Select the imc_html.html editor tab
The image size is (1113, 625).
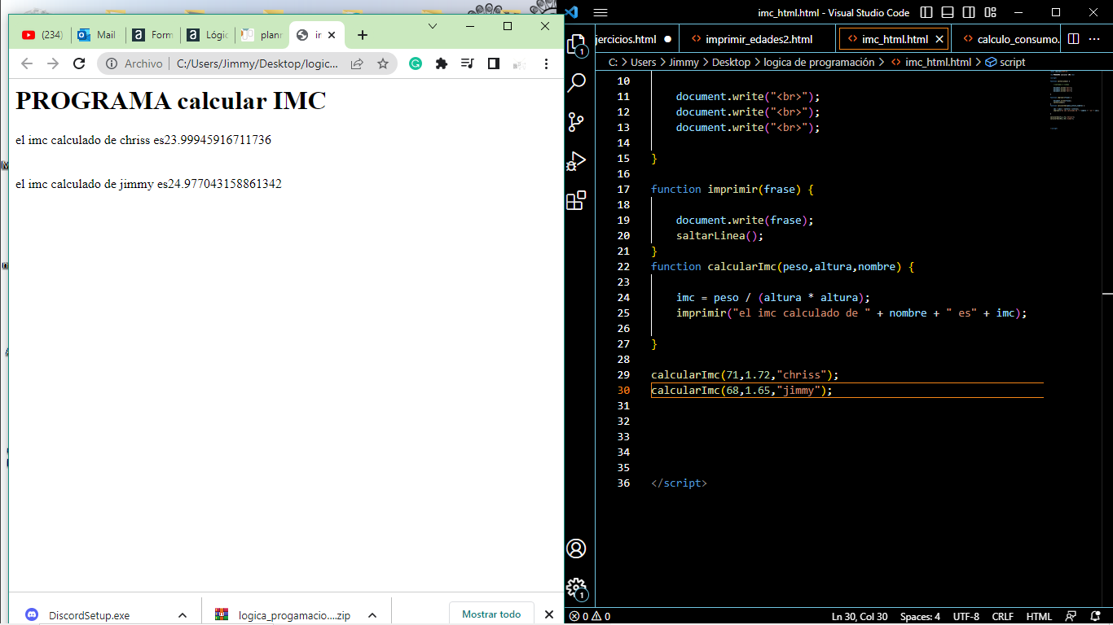pyautogui.click(x=894, y=39)
